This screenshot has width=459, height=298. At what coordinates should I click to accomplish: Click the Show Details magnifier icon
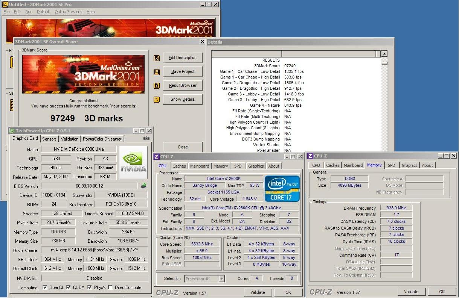(x=157, y=100)
